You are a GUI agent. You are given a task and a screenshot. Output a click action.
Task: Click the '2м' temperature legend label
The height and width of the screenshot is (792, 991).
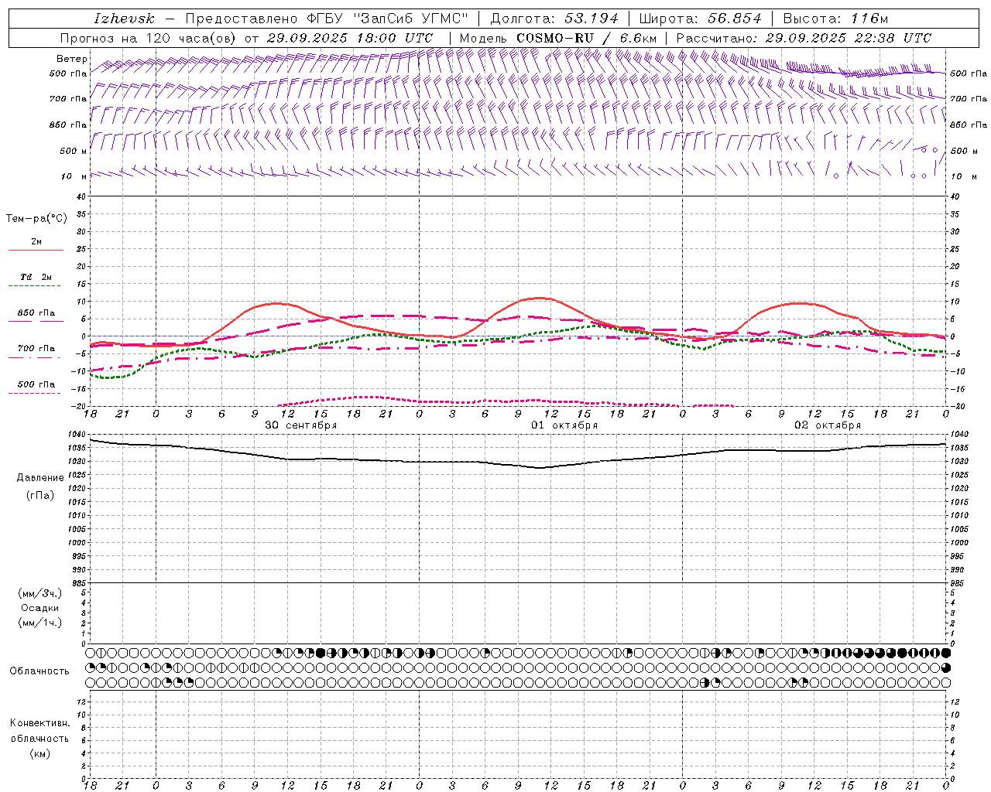pos(36,241)
